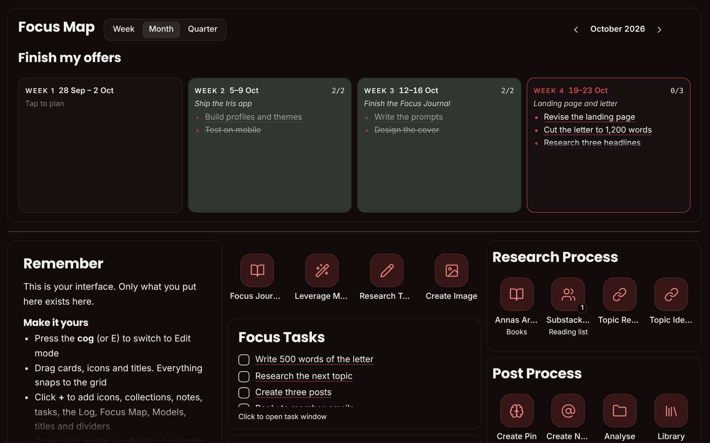Open the Create Image icon
This screenshot has height=443, width=710.
451,270
